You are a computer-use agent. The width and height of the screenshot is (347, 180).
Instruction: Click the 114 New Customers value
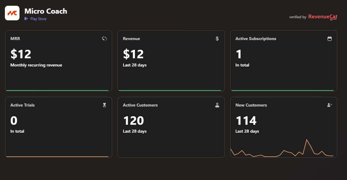point(246,121)
